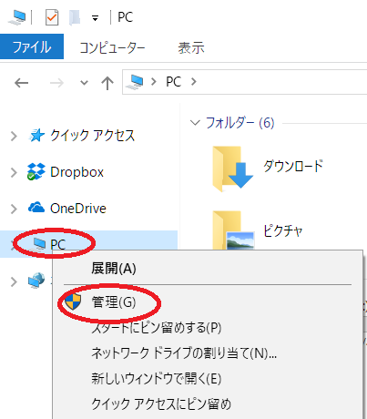The width and height of the screenshot is (367, 419).
Task: Open the recent locations dropdown chevron
Action: [84, 82]
